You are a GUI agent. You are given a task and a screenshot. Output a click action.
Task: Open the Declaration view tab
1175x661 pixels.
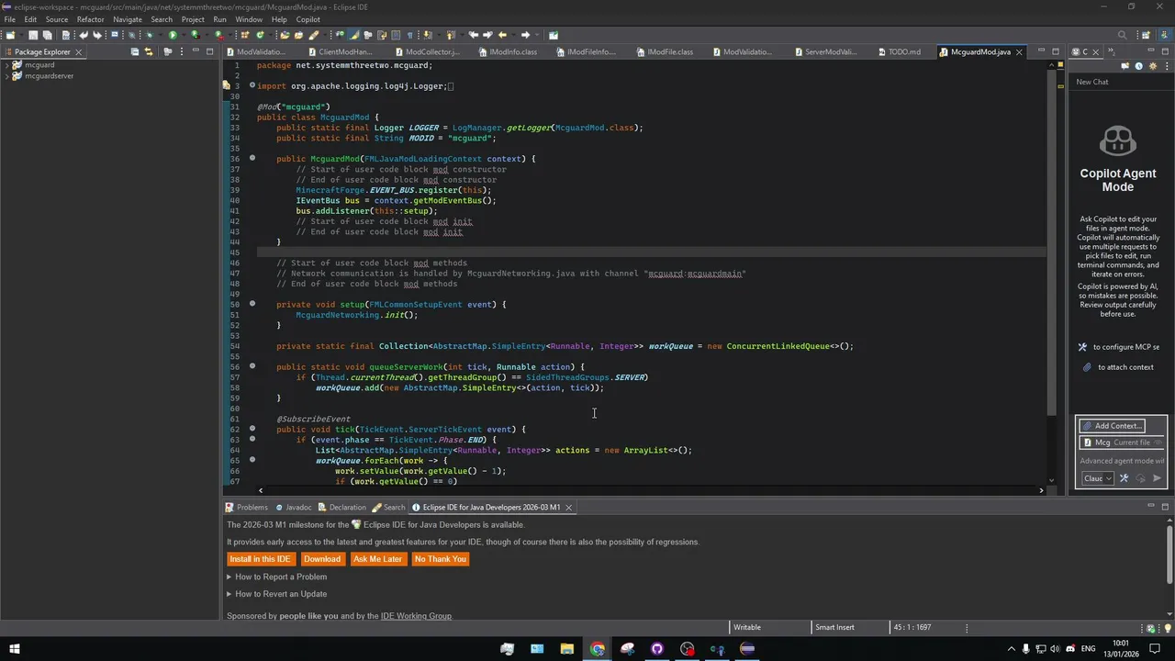[x=342, y=507]
